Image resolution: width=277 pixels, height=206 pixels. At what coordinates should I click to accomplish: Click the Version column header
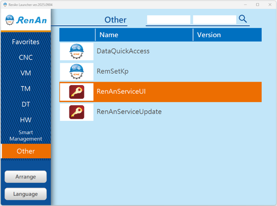click(209, 35)
